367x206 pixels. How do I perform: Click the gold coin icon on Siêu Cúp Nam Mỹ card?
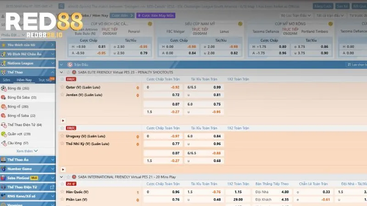240,24
